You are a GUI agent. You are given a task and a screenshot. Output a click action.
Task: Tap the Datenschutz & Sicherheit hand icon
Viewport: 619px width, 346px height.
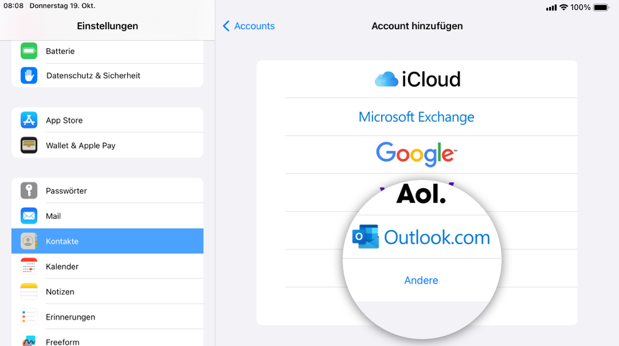(29, 76)
